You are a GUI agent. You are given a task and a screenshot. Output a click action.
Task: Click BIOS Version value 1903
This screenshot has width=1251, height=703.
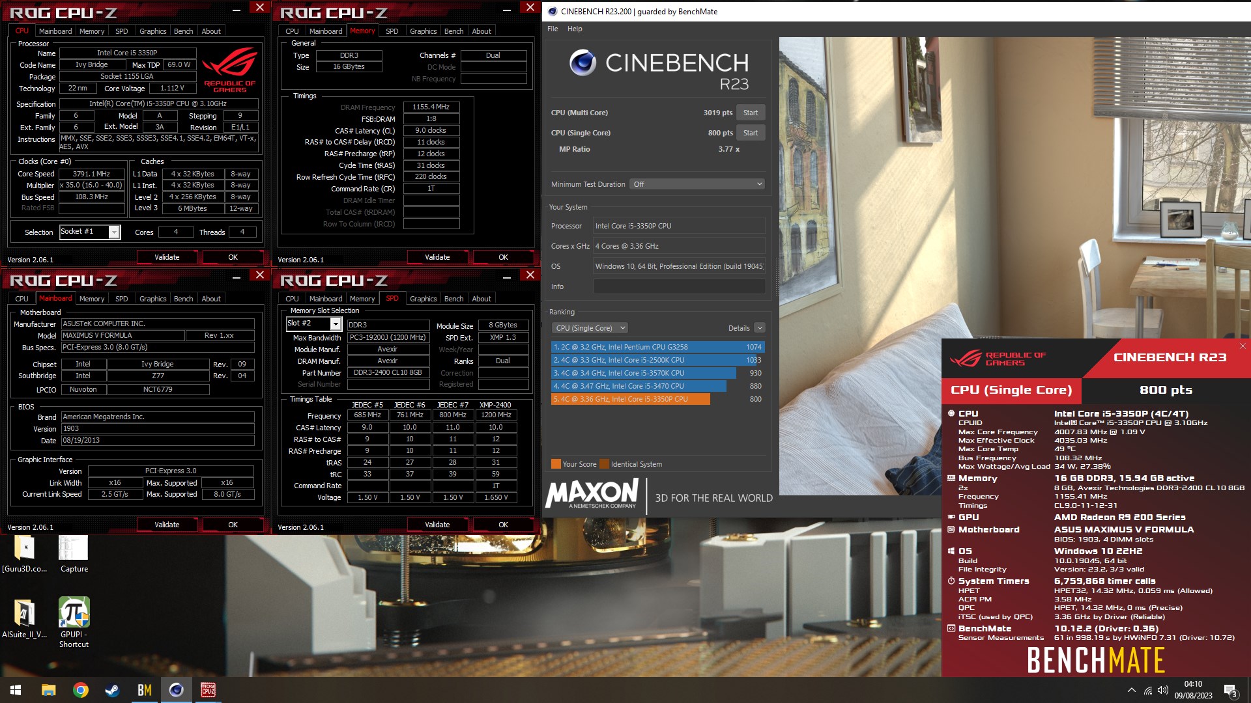(158, 428)
